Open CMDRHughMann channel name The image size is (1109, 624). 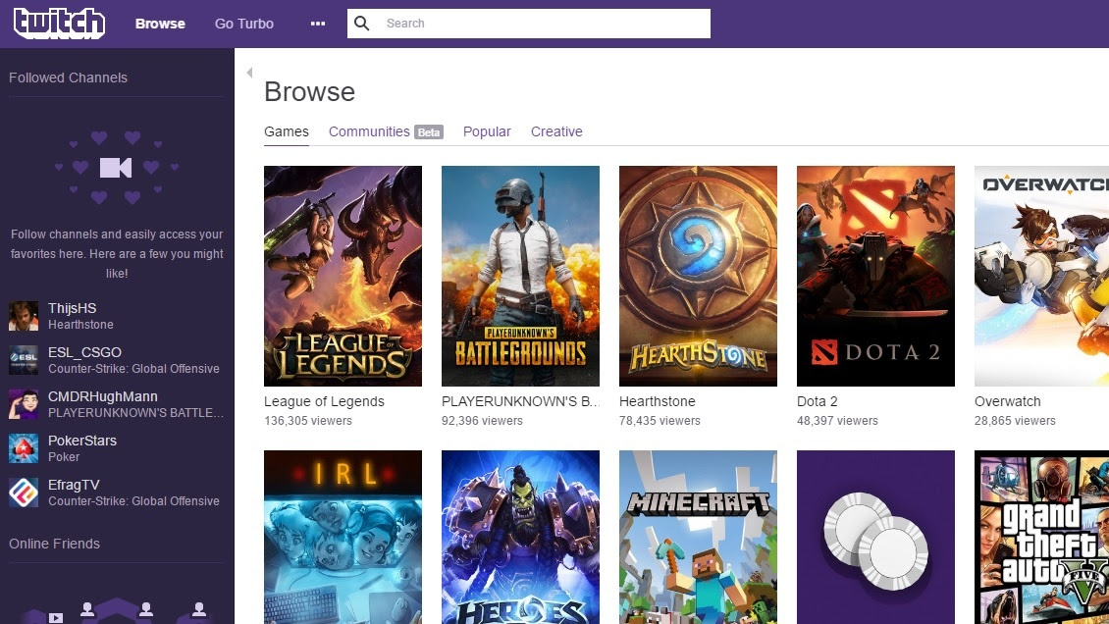pos(102,396)
